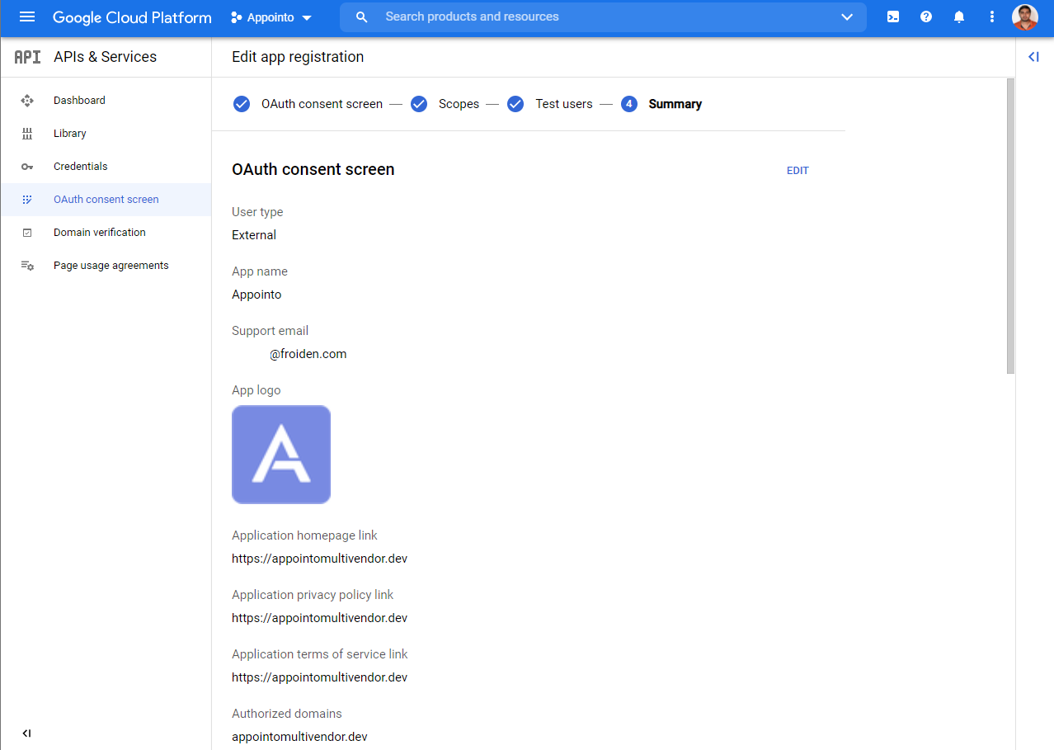The image size is (1054, 750).
Task: Click the OAuth consent screen sidebar icon
Action: click(x=27, y=200)
